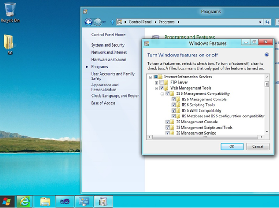Toggle Internet Information Services checkbox
The image size is (279, 208).
pos(156,77)
